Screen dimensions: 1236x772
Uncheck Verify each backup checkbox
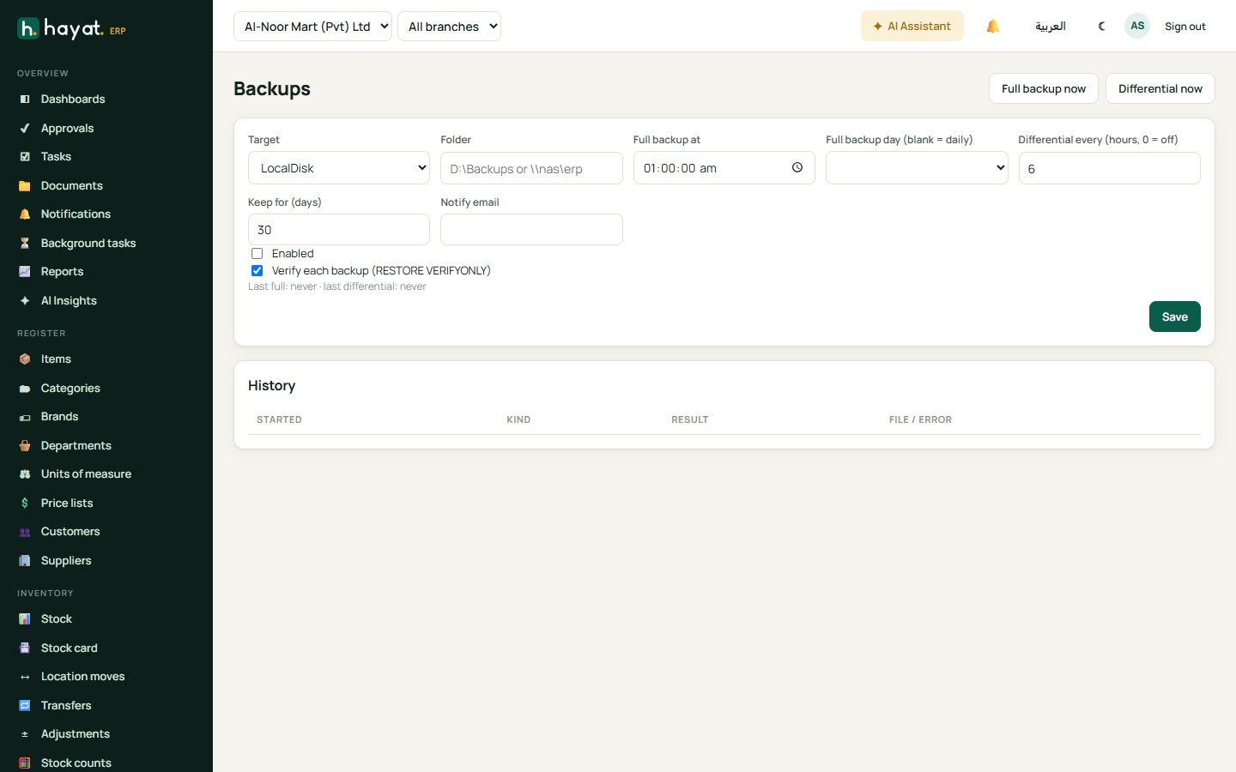point(257,271)
